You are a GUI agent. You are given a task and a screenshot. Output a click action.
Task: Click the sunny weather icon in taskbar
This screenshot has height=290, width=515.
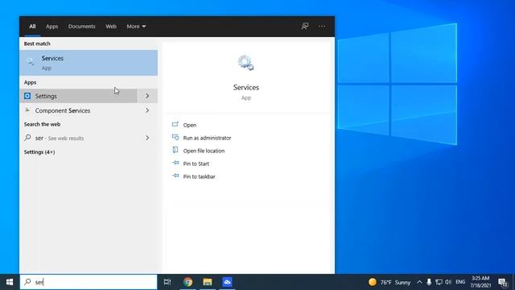373,282
